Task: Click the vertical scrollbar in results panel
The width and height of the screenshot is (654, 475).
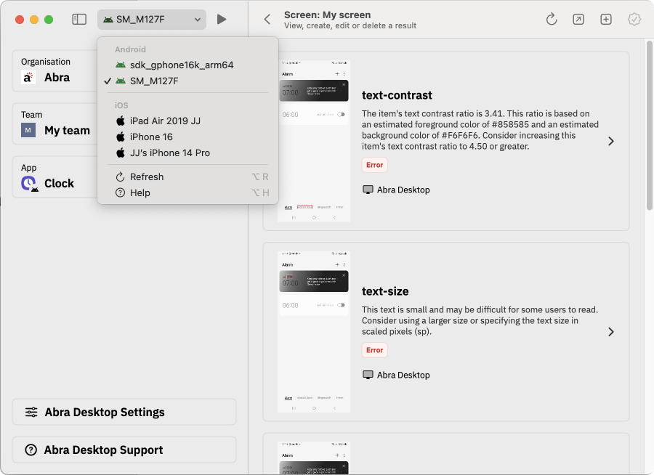Action: tap(650, 125)
